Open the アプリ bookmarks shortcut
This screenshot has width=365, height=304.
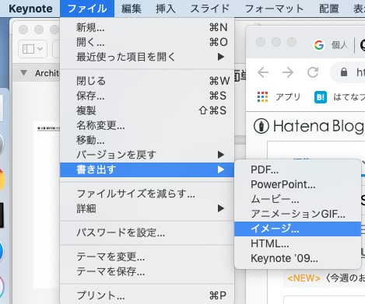click(x=279, y=97)
